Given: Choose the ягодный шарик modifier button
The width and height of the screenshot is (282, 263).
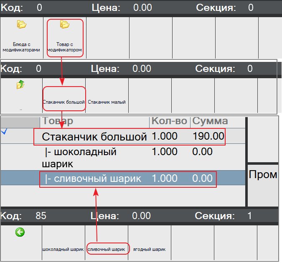Looking at the screenshot, I should 150,243.
